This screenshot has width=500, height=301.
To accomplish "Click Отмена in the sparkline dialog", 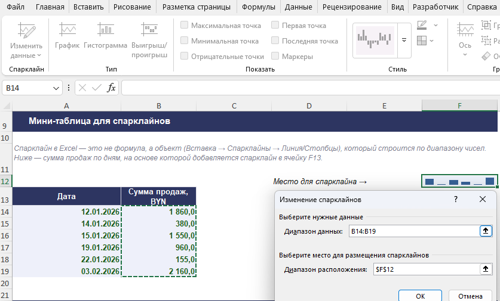I will pos(470,296).
